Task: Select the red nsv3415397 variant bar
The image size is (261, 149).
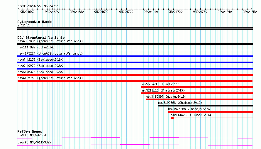Action: [x=199, y=99]
